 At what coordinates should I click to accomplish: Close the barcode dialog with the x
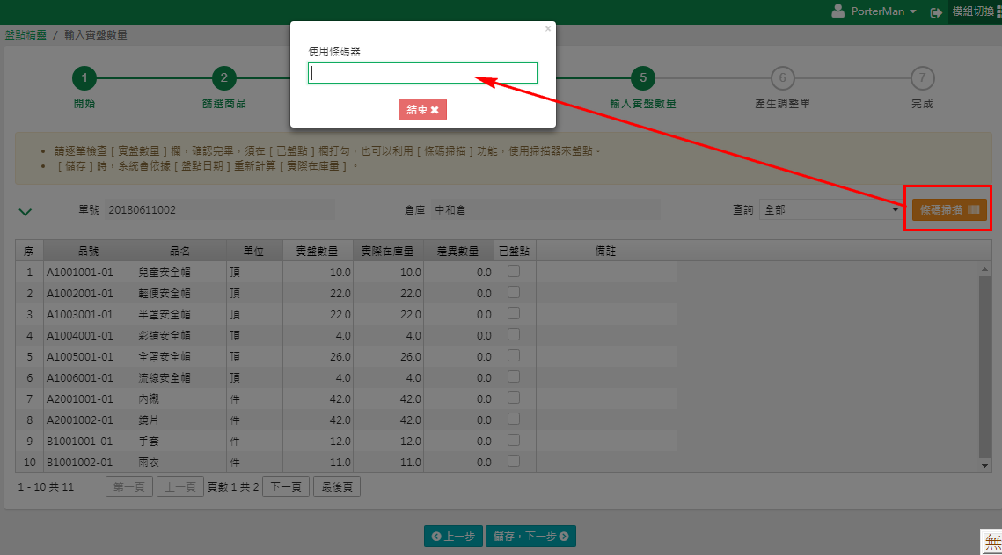[x=548, y=29]
